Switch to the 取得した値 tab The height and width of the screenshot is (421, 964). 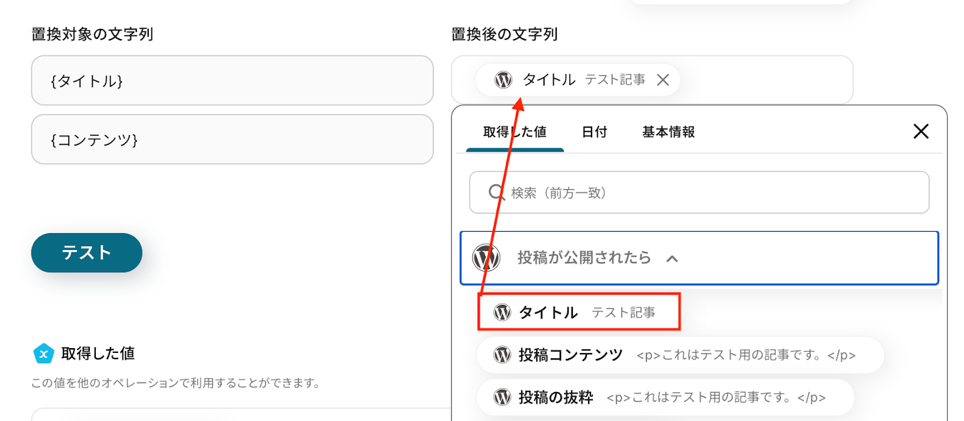515,132
